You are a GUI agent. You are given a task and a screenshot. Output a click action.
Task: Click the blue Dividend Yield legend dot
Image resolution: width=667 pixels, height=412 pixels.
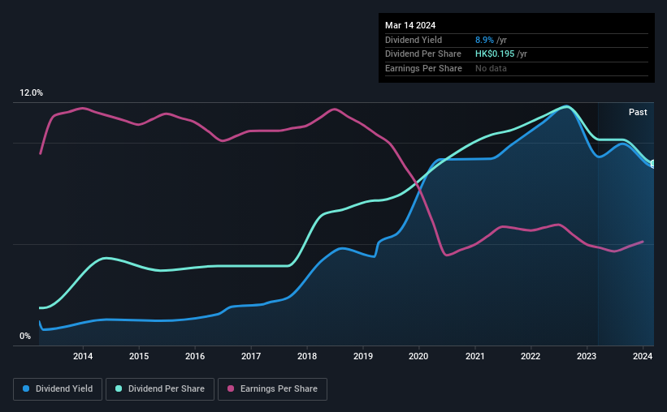26,388
